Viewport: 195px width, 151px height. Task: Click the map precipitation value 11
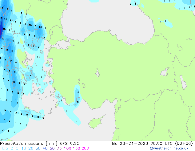click(7, 50)
